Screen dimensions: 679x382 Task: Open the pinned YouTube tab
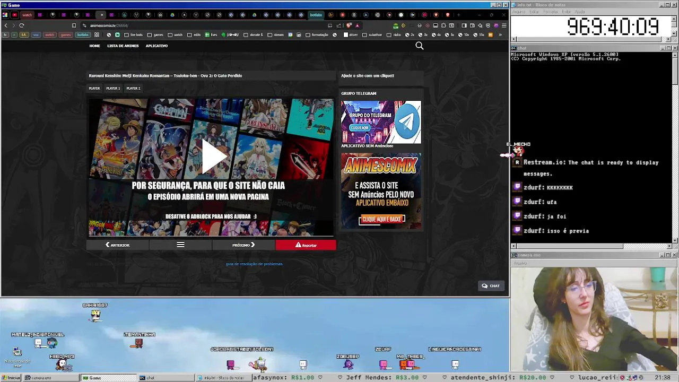click(14, 15)
